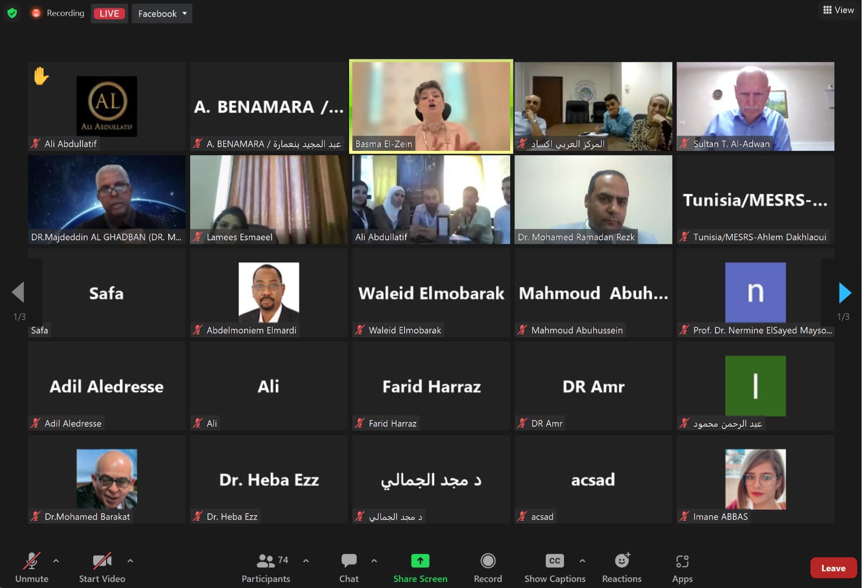The width and height of the screenshot is (862, 588).
Task: Click the red Recording indicator
Action: click(58, 13)
